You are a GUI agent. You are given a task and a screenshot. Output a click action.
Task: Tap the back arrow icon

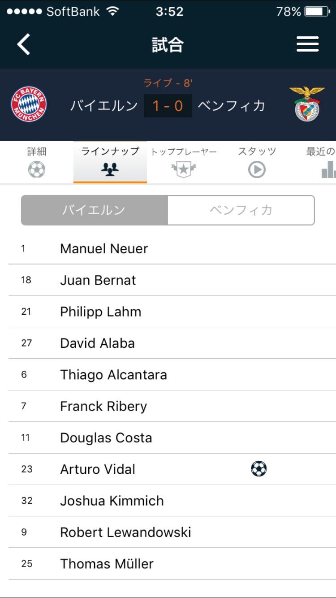tap(24, 44)
